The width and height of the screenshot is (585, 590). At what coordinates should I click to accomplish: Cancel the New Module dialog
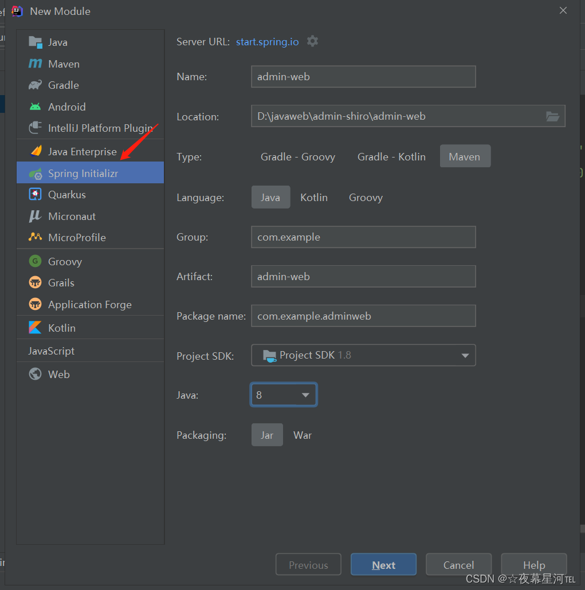(458, 565)
